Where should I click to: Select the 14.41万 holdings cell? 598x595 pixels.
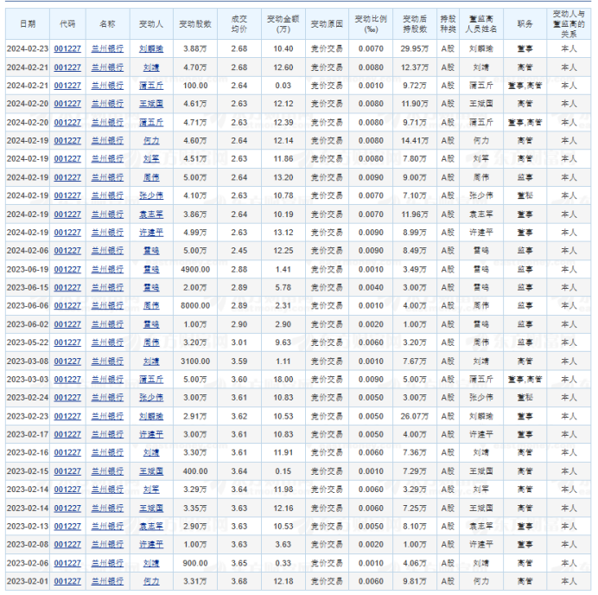pyautogui.click(x=415, y=141)
